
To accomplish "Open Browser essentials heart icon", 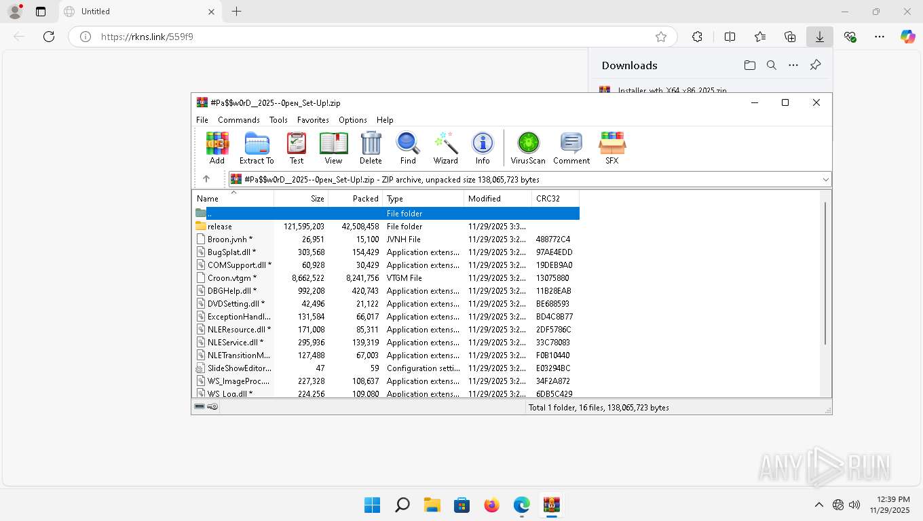I will pyautogui.click(x=850, y=37).
